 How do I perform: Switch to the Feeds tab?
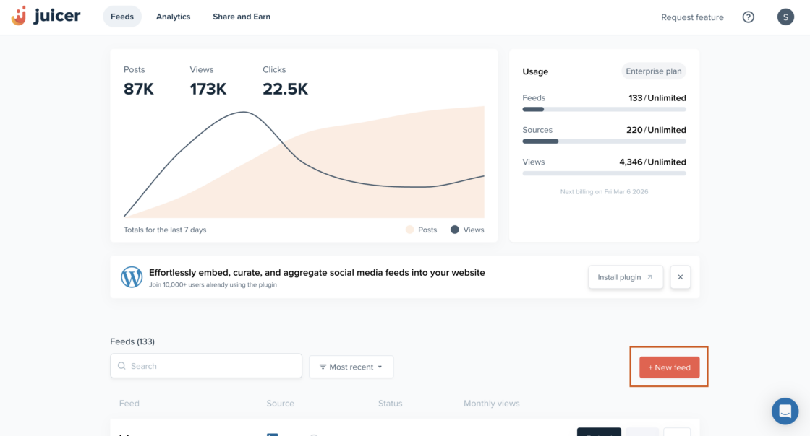(x=122, y=17)
